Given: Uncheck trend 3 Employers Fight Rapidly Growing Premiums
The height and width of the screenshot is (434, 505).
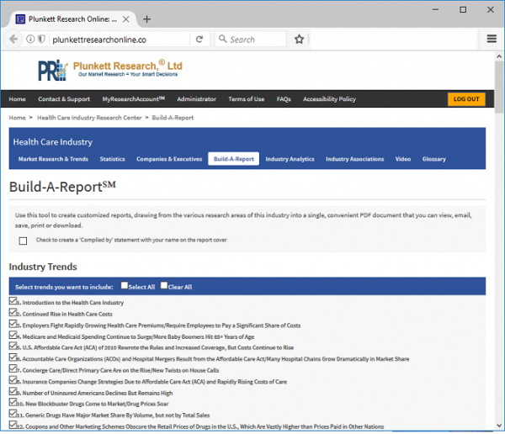Looking at the screenshot, I should coord(13,324).
